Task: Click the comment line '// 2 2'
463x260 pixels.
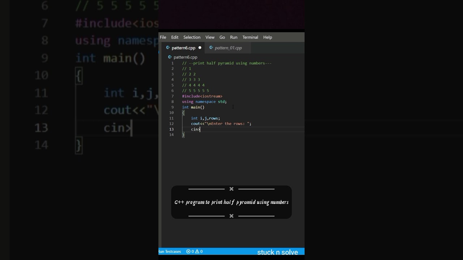Action: (189, 74)
